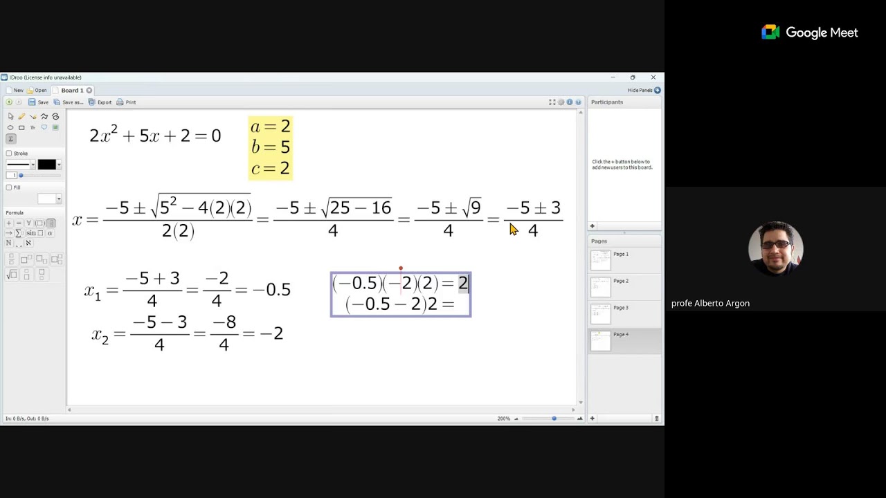886x498 pixels.
Task: Select the sigma formula tool
Action: click(x=10, y=139)
